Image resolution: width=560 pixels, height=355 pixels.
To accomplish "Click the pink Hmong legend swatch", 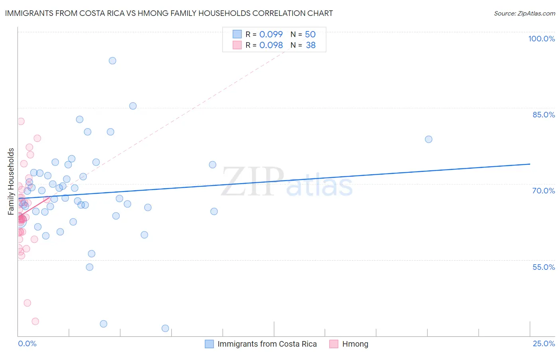I will pyautogui.click(x=334, y=344).
